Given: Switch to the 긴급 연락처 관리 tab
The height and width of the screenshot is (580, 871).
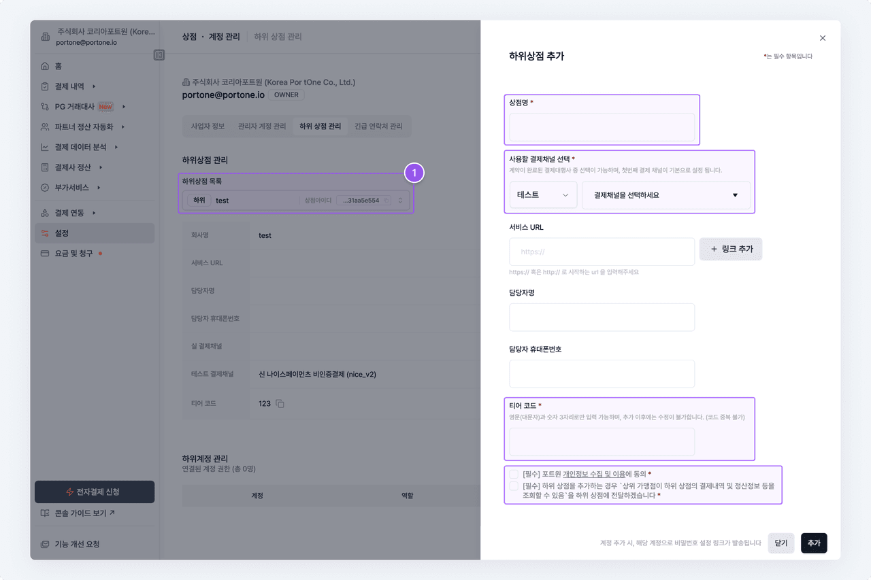Looking at the screenshot, I should tap(378, 126).
